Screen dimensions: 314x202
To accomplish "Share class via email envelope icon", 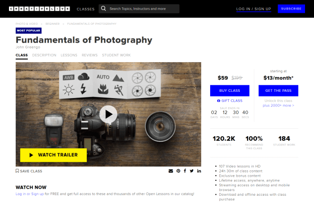I will tap(171, 171).
